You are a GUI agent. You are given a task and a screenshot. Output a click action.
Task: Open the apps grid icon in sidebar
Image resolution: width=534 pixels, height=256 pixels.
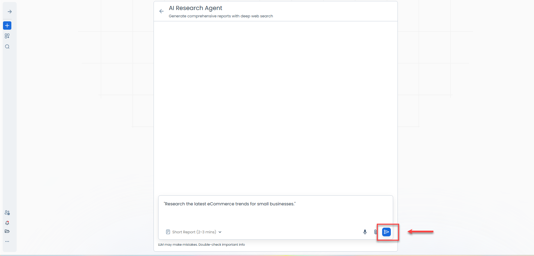point(7,36)
